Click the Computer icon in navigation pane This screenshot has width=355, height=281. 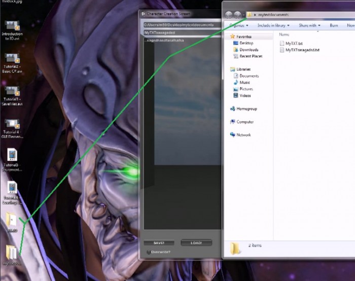click(x=232, y=122)
